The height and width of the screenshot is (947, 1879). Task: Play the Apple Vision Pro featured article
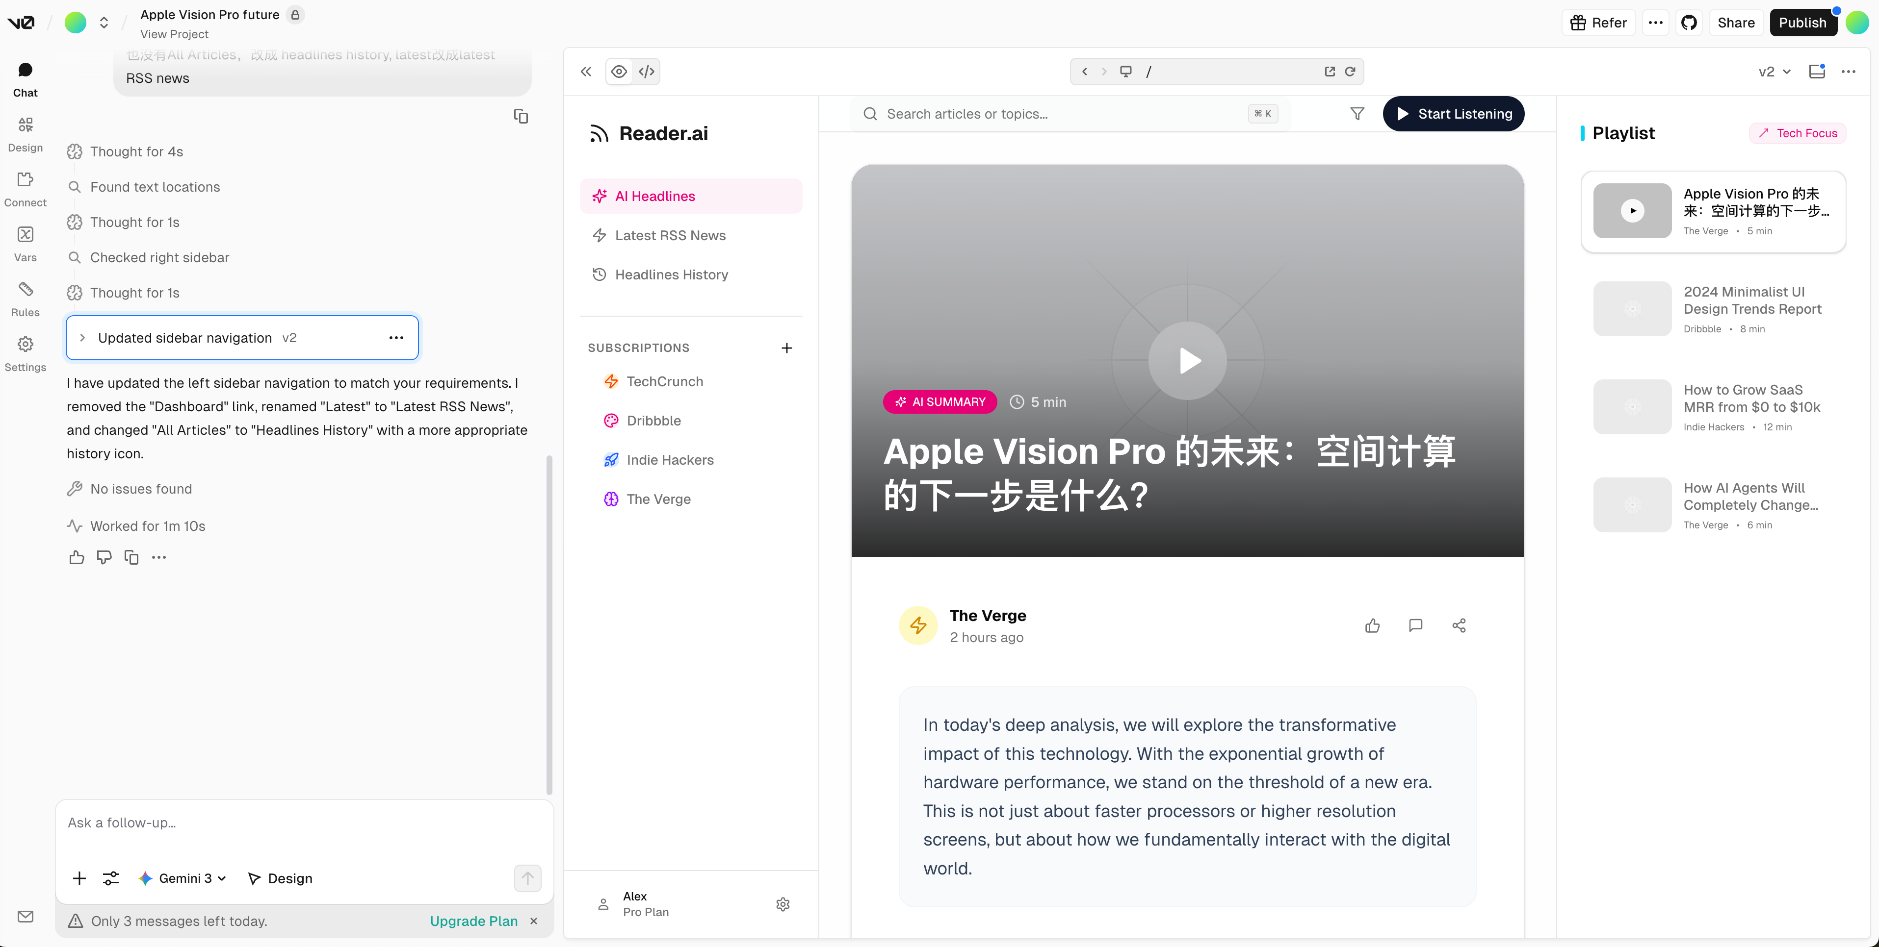point(1188,360)
